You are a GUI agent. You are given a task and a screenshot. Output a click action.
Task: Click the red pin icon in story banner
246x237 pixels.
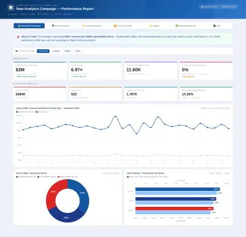(x=18, y=37)
